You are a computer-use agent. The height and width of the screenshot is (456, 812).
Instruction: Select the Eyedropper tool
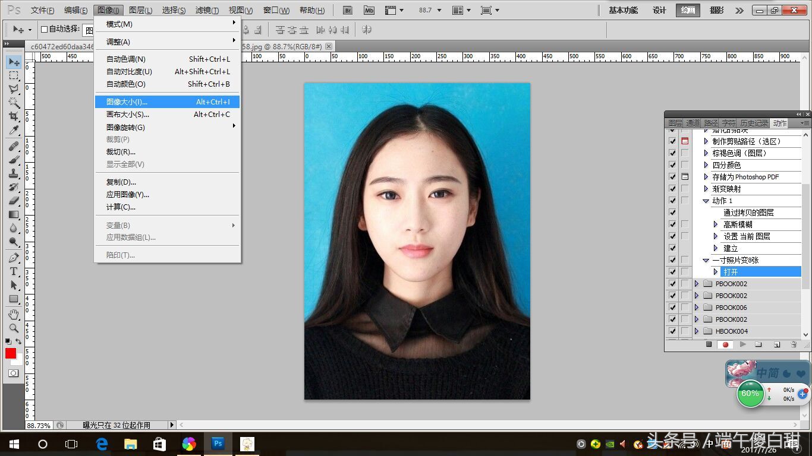pos(14,131)
